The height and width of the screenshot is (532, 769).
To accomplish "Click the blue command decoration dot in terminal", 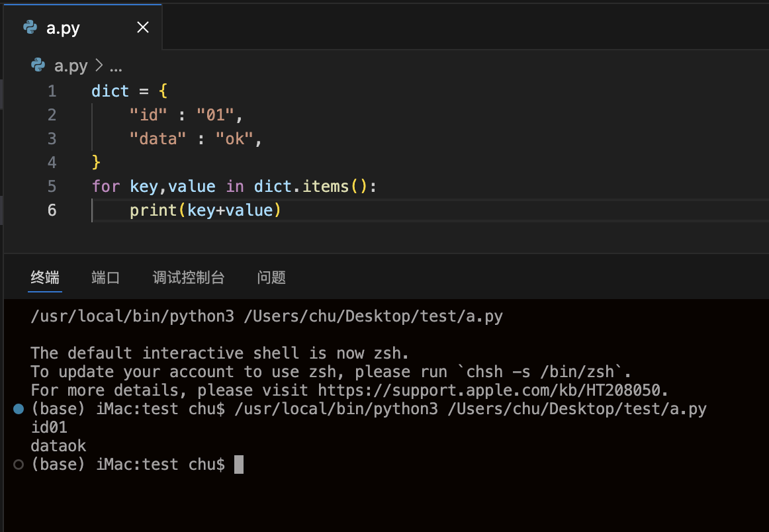I will click(19, 410).
